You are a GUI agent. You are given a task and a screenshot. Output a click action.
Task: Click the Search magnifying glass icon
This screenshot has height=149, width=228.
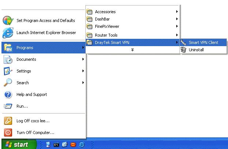click(x=8, y=83)
